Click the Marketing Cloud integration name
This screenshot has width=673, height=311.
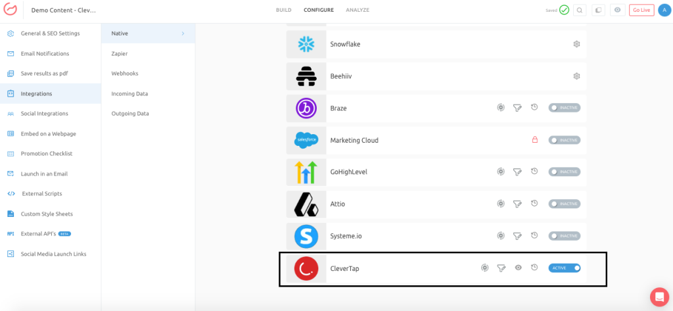coord(354,140)
